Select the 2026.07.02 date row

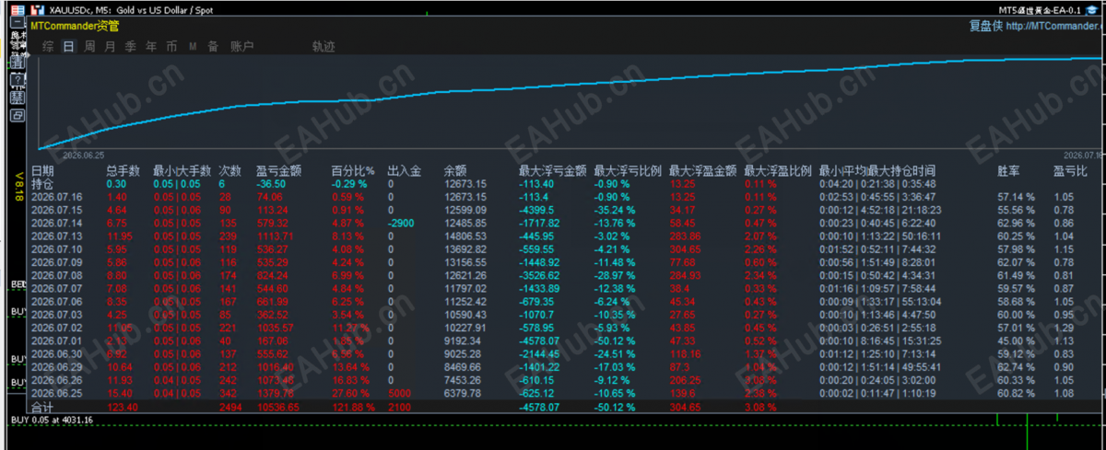tap(56, 327)
